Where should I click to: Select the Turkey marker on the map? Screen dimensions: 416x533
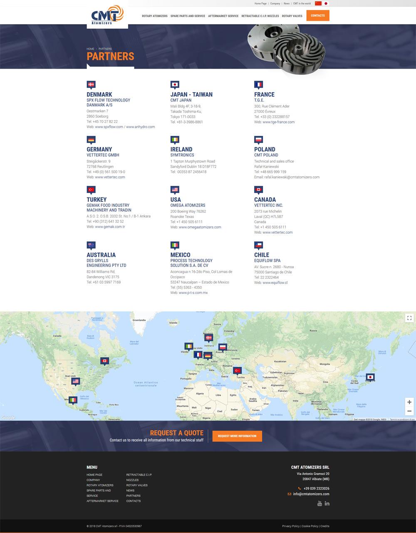(x=238, y=371)
